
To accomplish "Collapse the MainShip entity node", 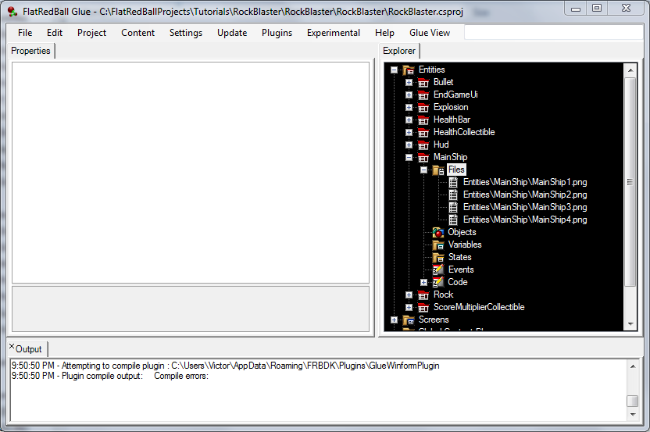I will (x=409, y=158).
